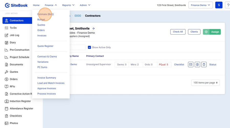This screenshot has width=230, height=128.
Task: Open the Checklist link in contractor row
Action: pyautogui.click(x=179, y=65)
